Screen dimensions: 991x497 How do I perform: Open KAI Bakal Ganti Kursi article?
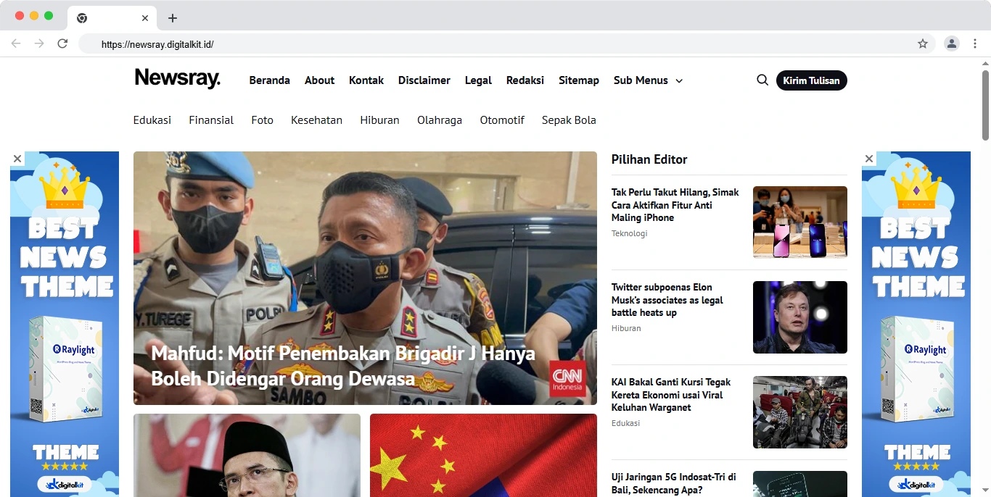(x=671, y=395)
